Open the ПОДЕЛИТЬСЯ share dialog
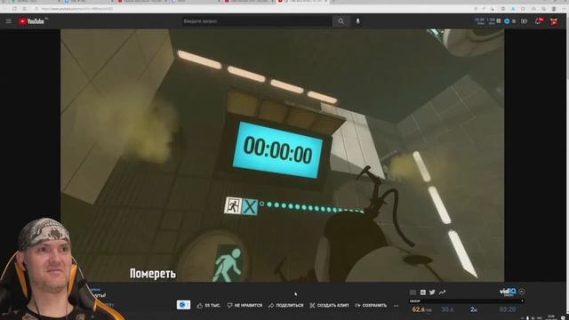569x320 pixels. click(x=285, y=306)
